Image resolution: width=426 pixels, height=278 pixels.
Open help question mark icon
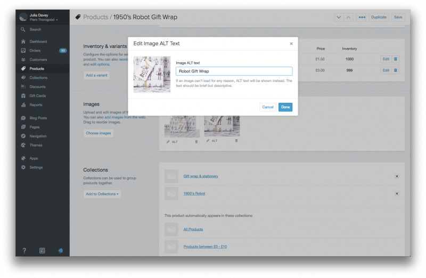(x=24, y=250)
